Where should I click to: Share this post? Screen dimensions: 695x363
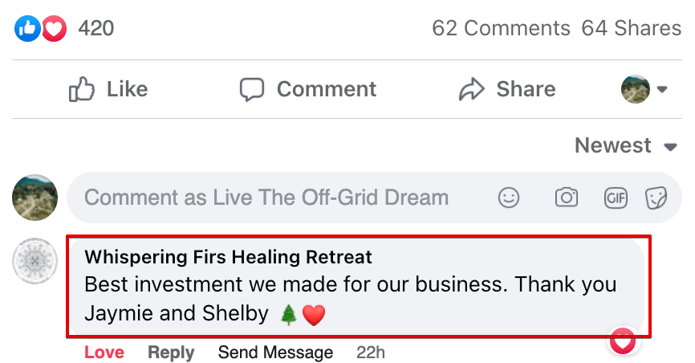tap(506, 89)
